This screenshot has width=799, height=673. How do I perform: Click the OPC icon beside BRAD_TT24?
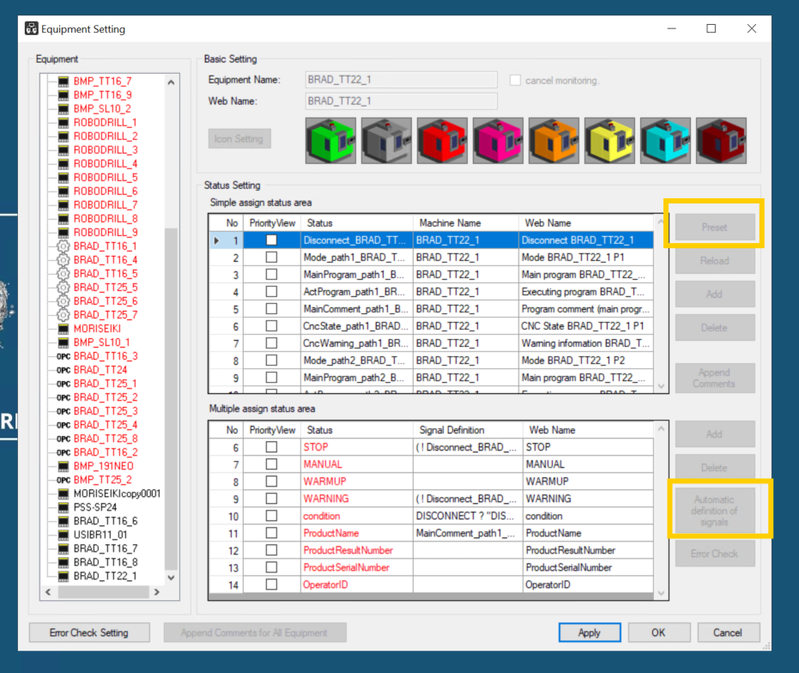point(64,370)
